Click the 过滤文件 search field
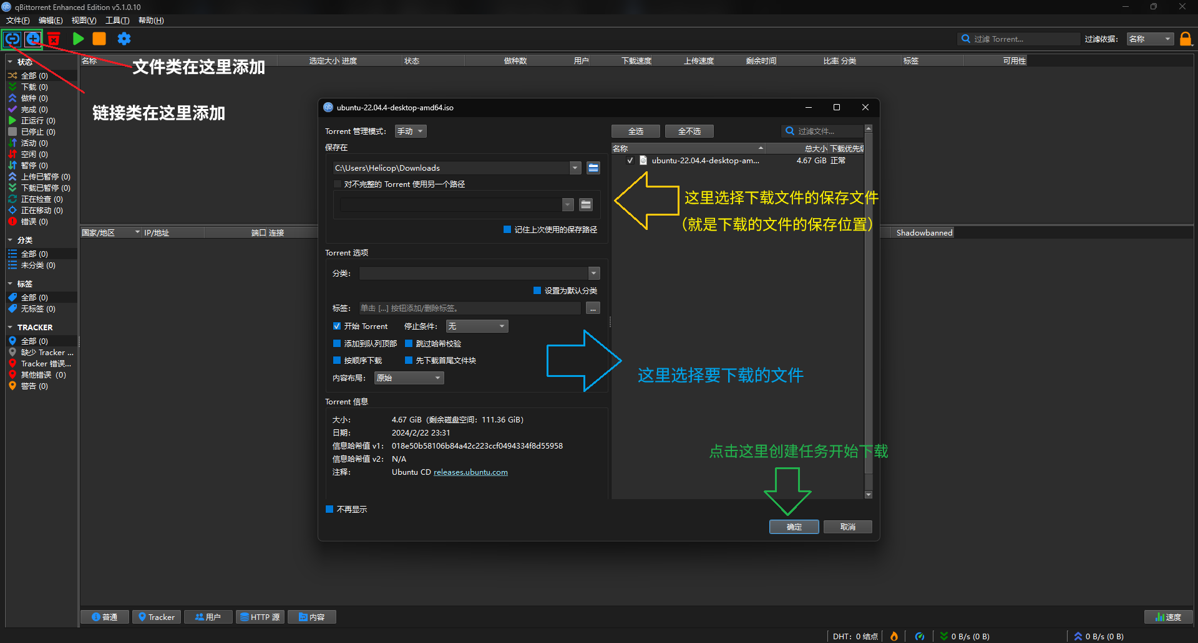Viewport: 1198px width, 643px height. coord(822,131)
